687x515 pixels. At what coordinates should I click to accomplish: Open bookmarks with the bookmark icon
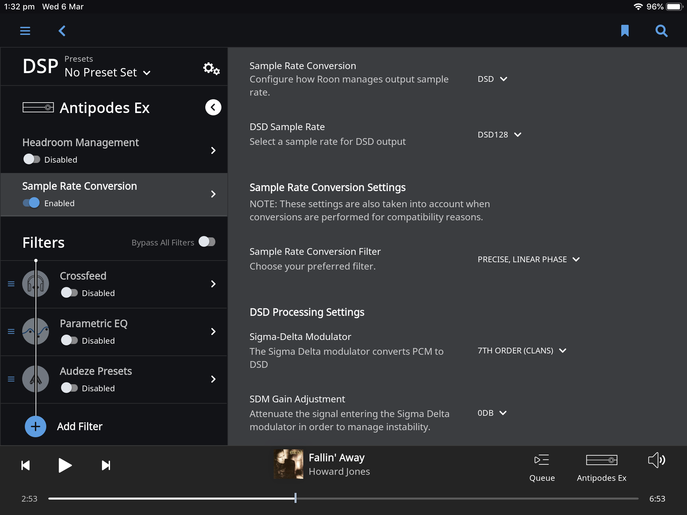625,31
